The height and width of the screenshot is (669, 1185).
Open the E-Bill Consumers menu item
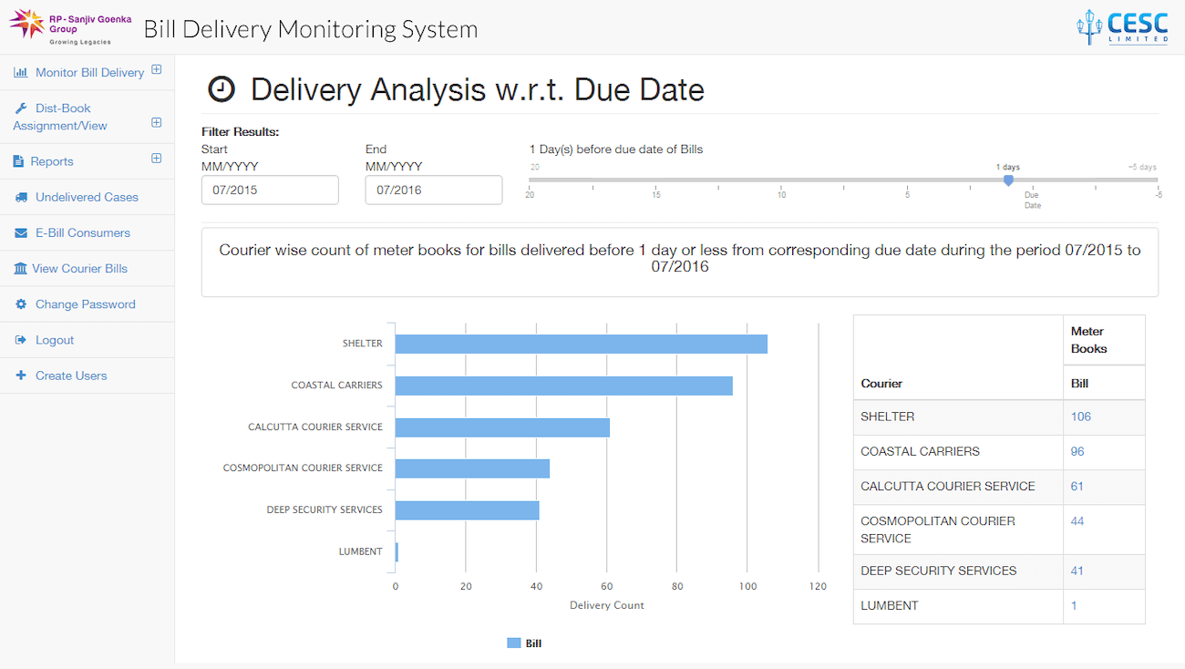(x=82, y=232)
